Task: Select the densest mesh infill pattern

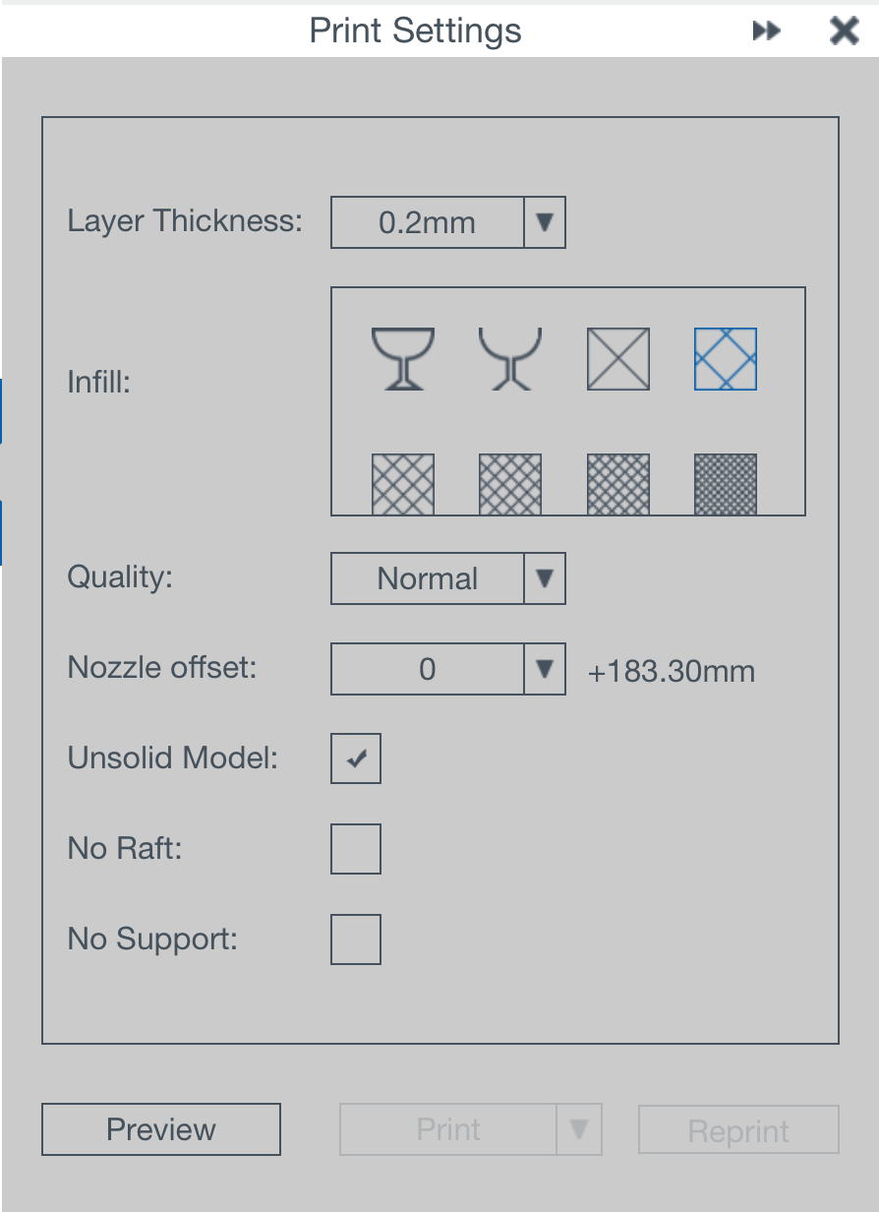Action: [726, 484]
